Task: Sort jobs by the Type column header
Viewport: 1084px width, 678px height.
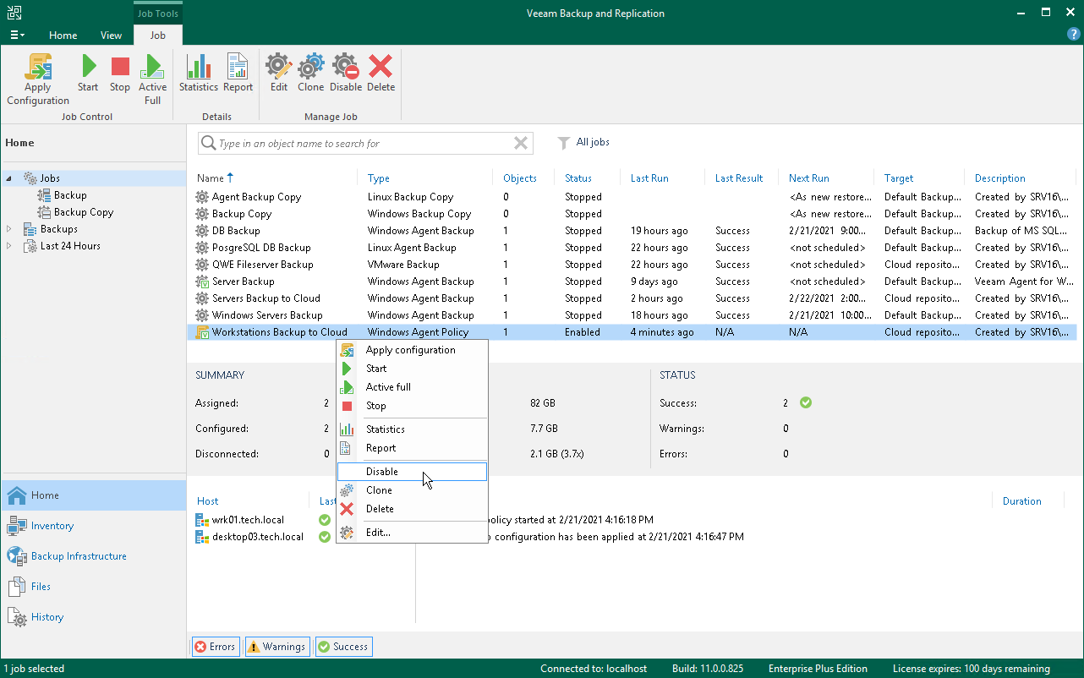Action: [379, 178]
